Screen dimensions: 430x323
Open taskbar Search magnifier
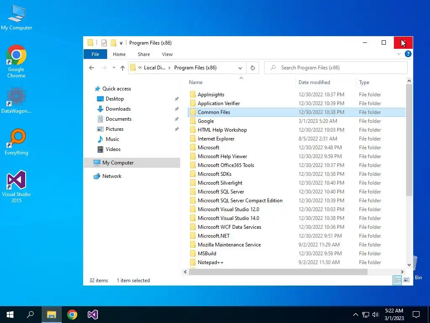(30, 315)
